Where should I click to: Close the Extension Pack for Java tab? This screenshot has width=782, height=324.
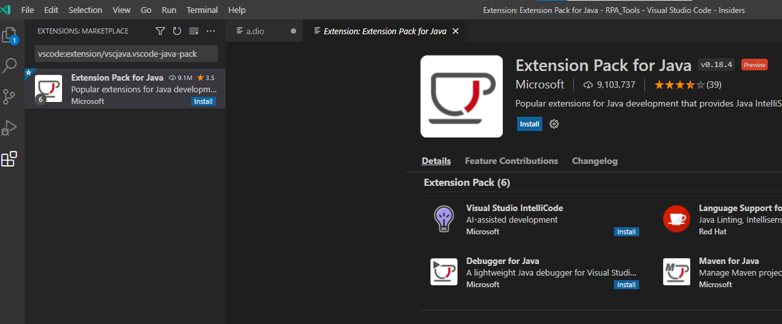click(456, 31)
